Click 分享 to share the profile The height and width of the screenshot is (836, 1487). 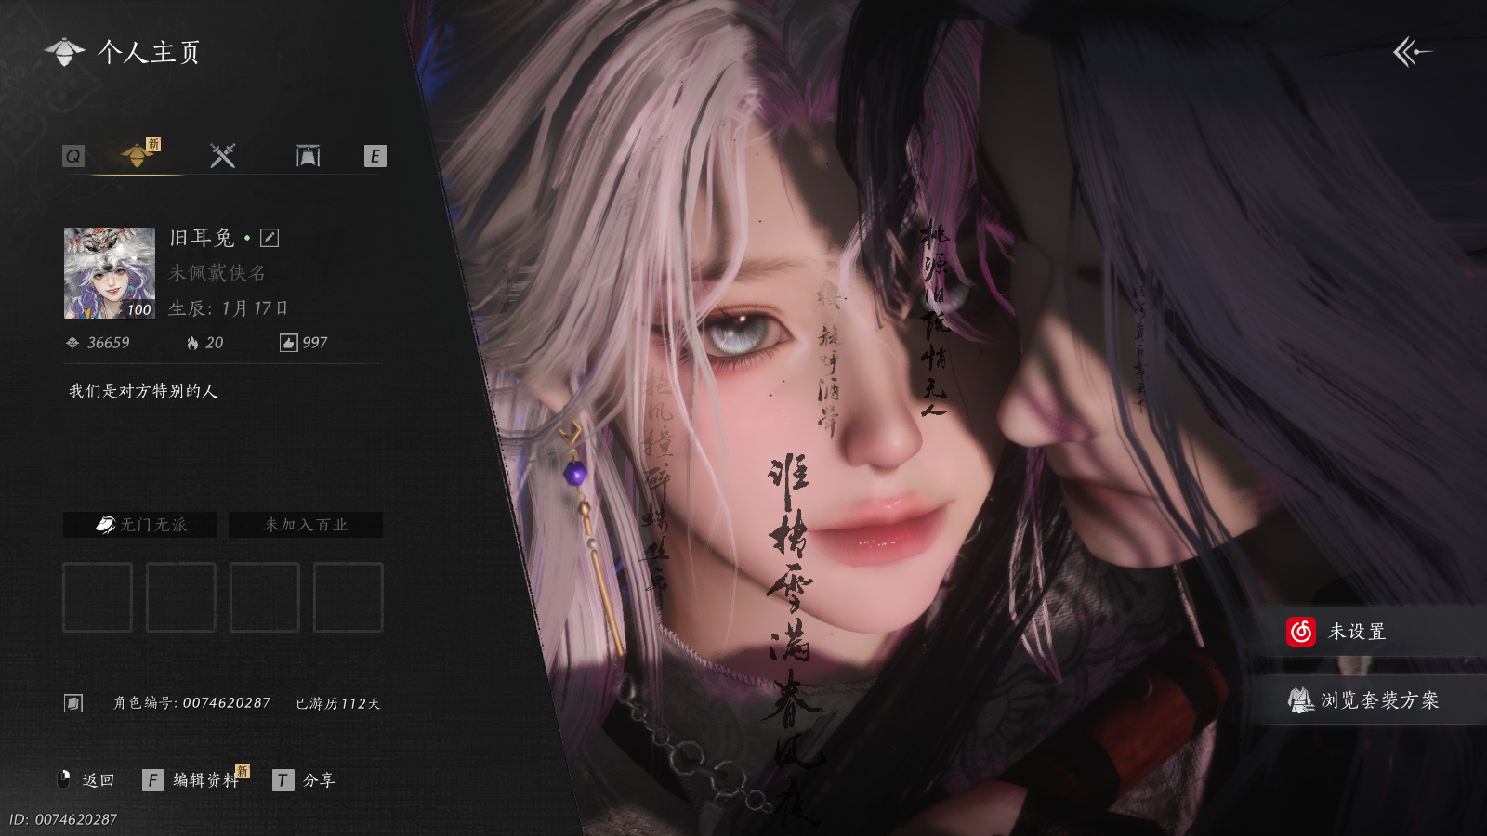(318, 780)
